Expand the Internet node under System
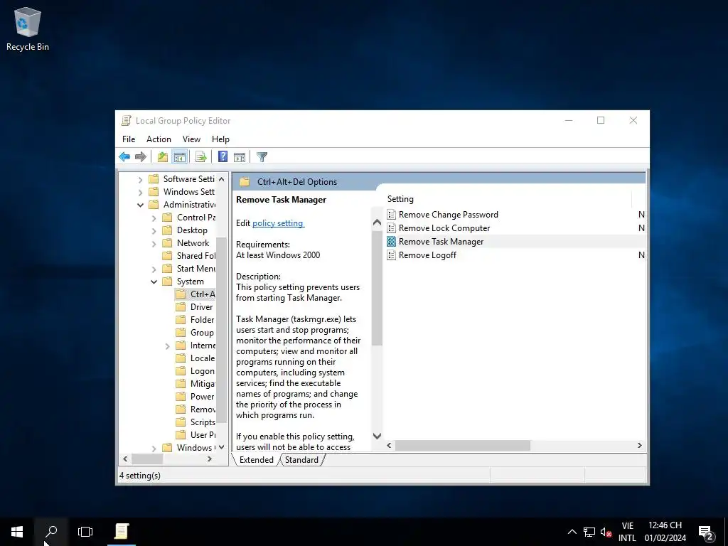 pos(167,346)
